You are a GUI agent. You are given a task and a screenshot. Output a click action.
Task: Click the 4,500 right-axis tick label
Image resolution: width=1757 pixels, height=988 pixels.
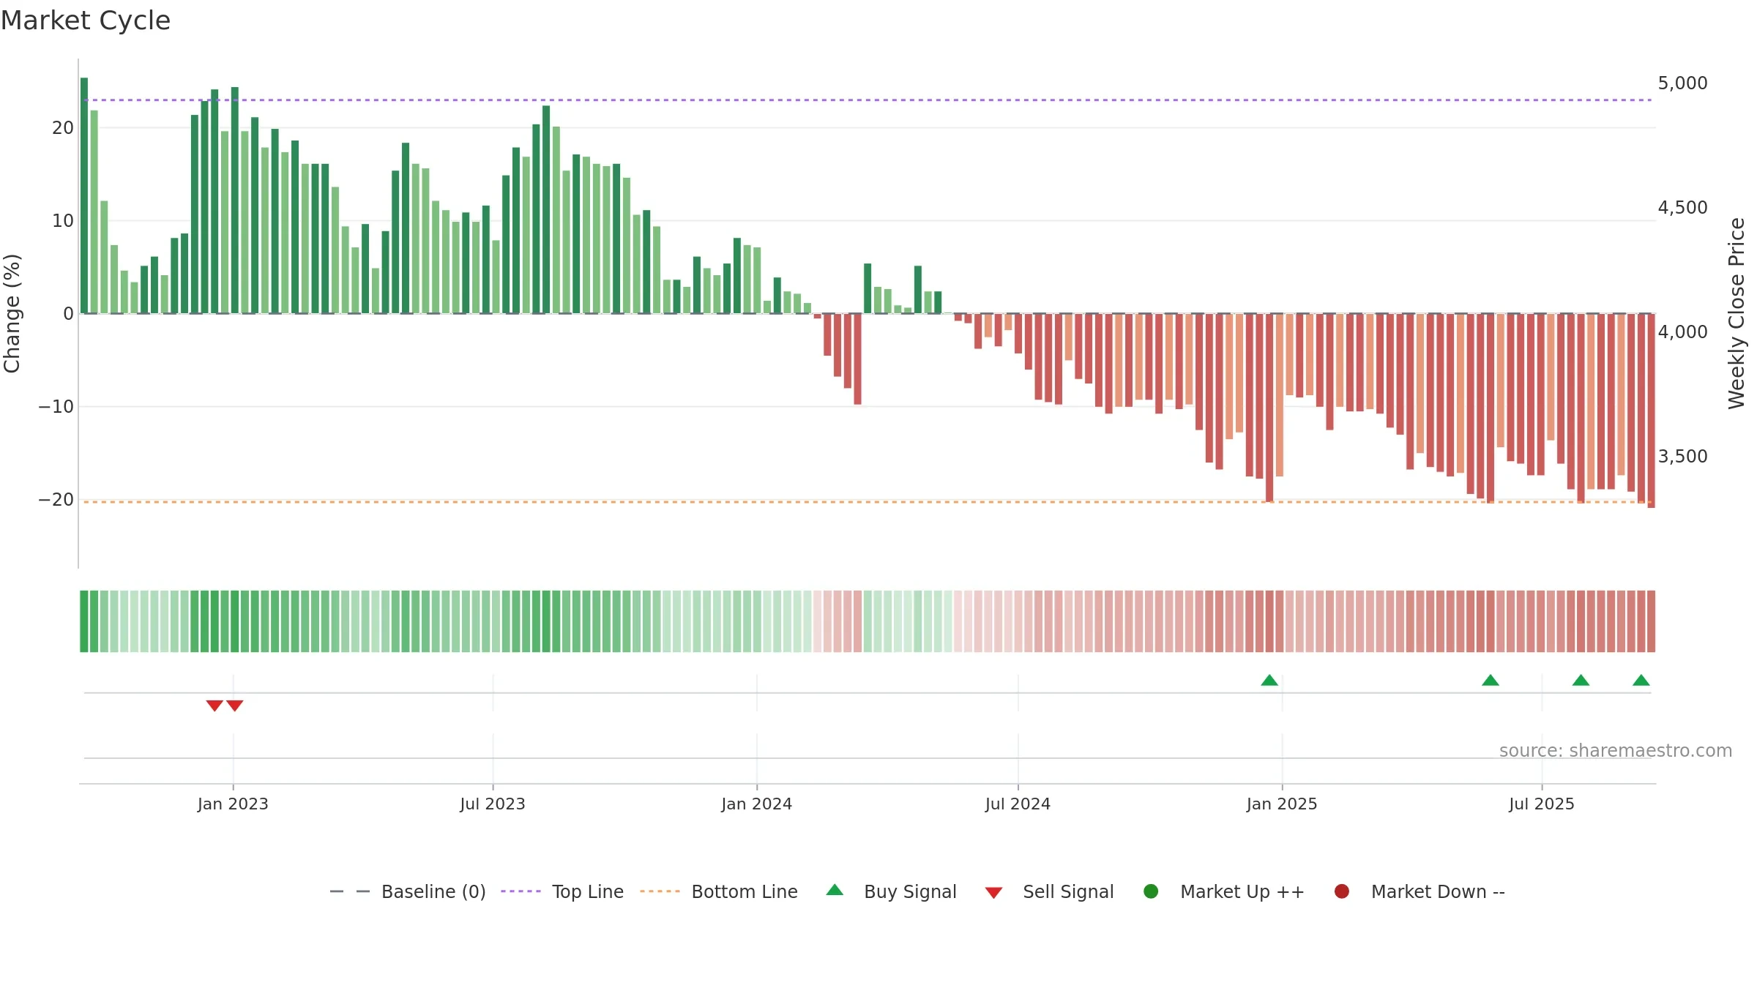1682,208
